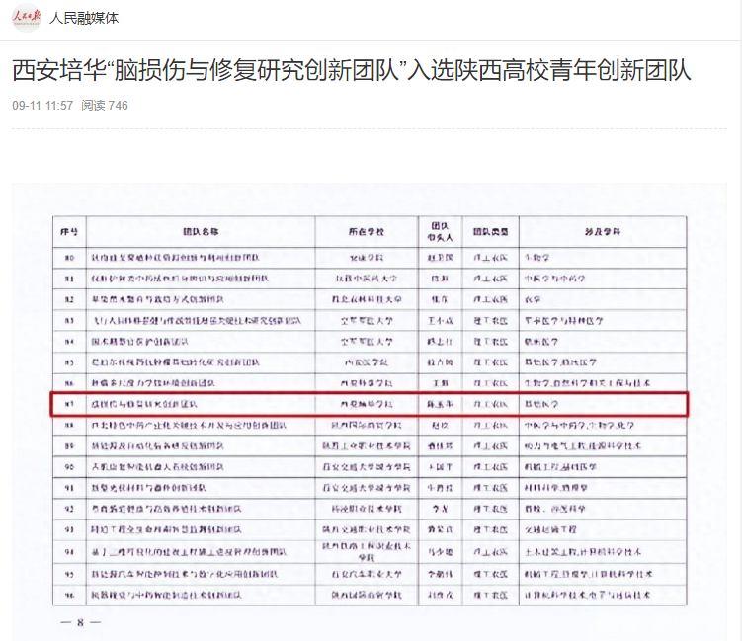This screenshot has width=742, height=641.
Task: Click the 涉及学科 column header
Action: tap(598, 232)
